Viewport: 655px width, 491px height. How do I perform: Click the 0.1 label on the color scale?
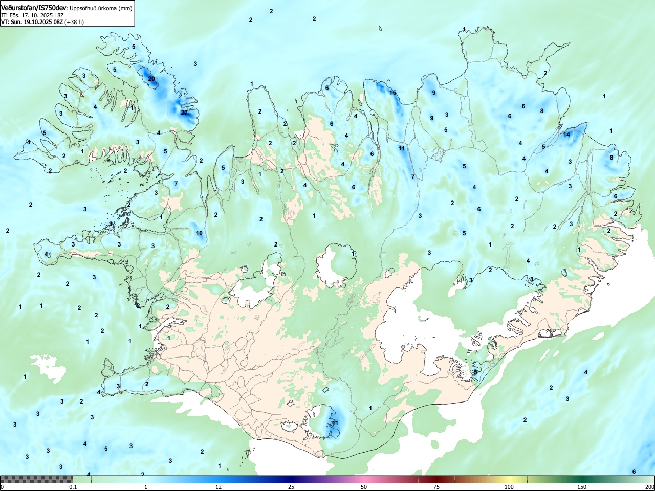coord(73,487)
